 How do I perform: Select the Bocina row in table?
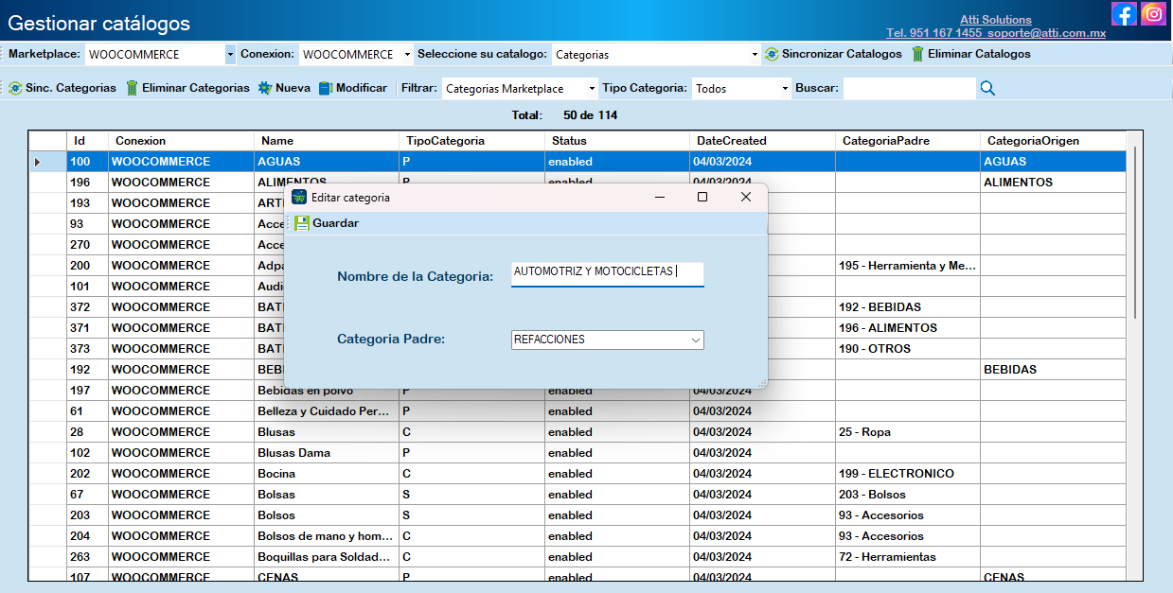coord(276,474)
